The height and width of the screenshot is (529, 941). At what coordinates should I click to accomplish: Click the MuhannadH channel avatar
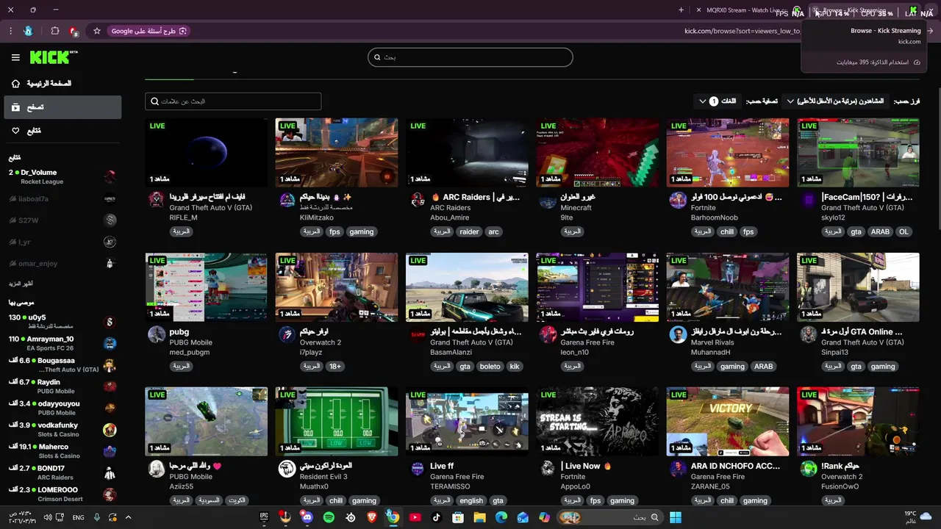[678, 334]
